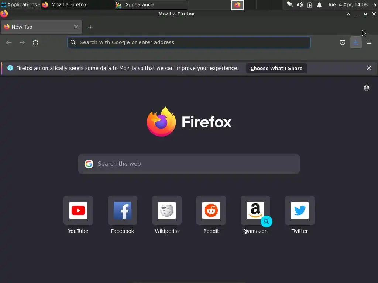Click the Firefox workspace switcher thumbnail
The image size is (378, 283).
point(237,5)
